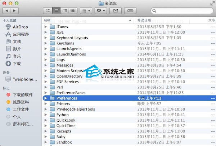The width and height of the screenshot is (216, 146).
Task: Switch to column view
Action: coord(64,11)
